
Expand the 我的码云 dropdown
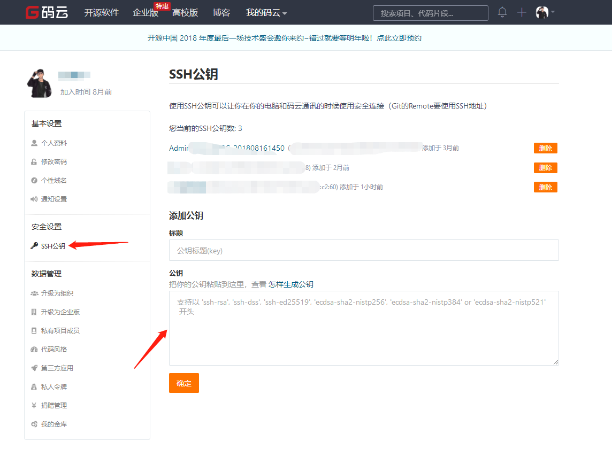(x=266, y=13)
